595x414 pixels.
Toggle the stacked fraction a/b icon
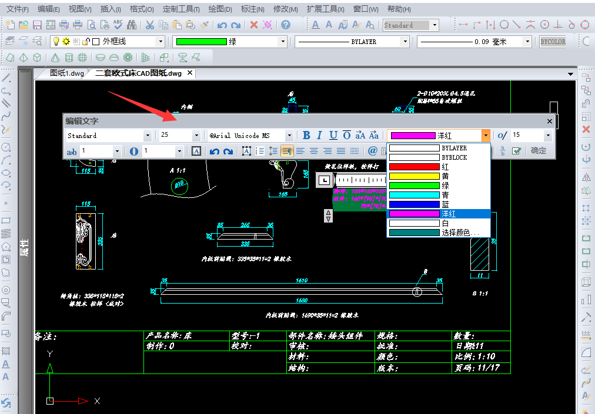[503, 151]
